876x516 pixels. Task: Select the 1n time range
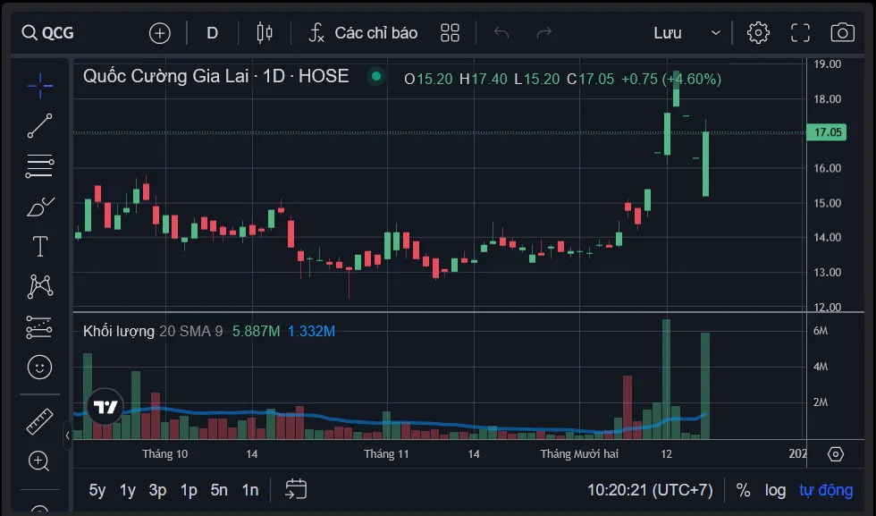tap(249, 490)
